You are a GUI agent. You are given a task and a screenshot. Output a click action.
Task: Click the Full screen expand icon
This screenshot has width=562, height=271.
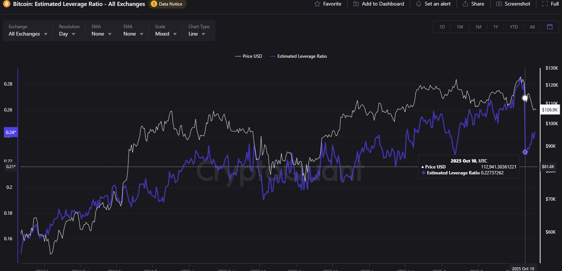pos(545,4)
